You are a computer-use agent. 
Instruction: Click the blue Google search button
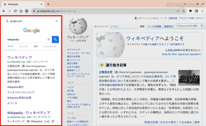pos(55,39)
